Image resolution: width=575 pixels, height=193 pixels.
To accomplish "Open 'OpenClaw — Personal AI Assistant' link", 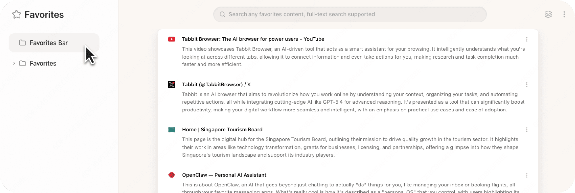I will pos(224,175).
